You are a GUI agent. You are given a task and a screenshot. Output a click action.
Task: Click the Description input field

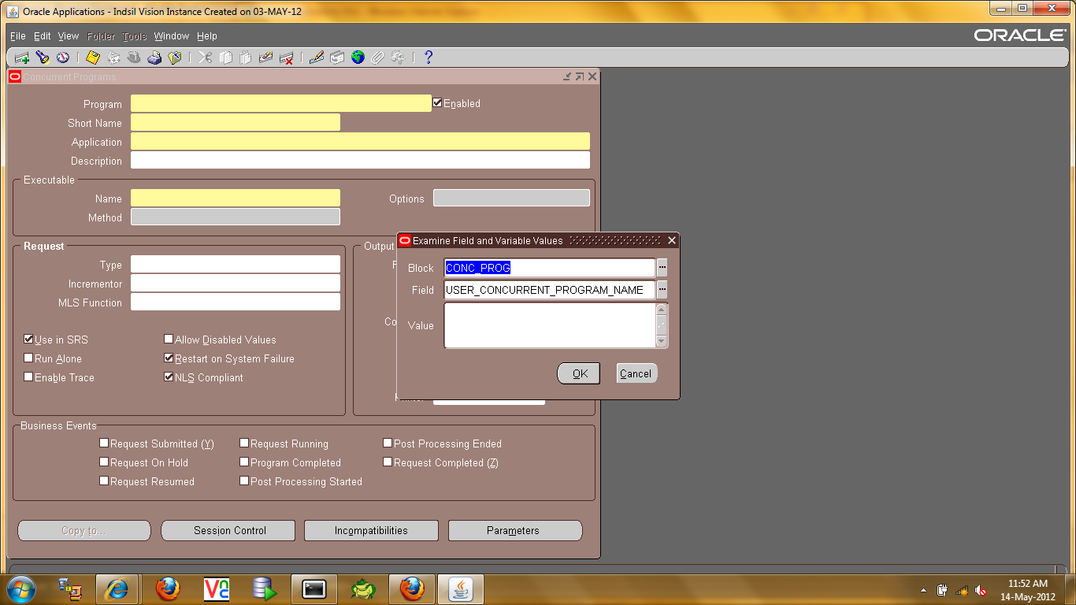(x=360, y=160)
